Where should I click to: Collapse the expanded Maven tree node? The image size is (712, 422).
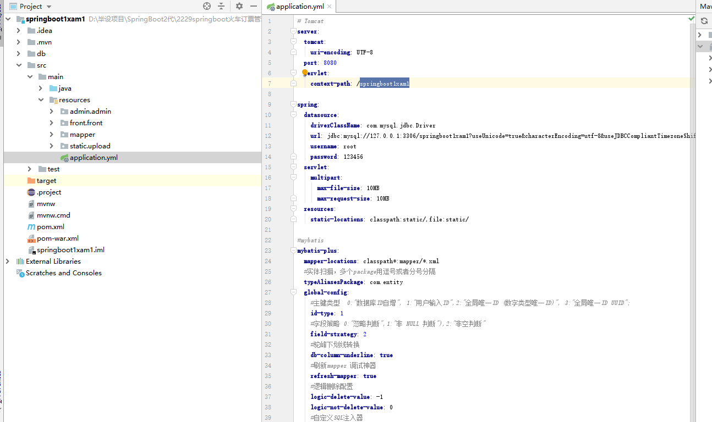click(700, 47)
